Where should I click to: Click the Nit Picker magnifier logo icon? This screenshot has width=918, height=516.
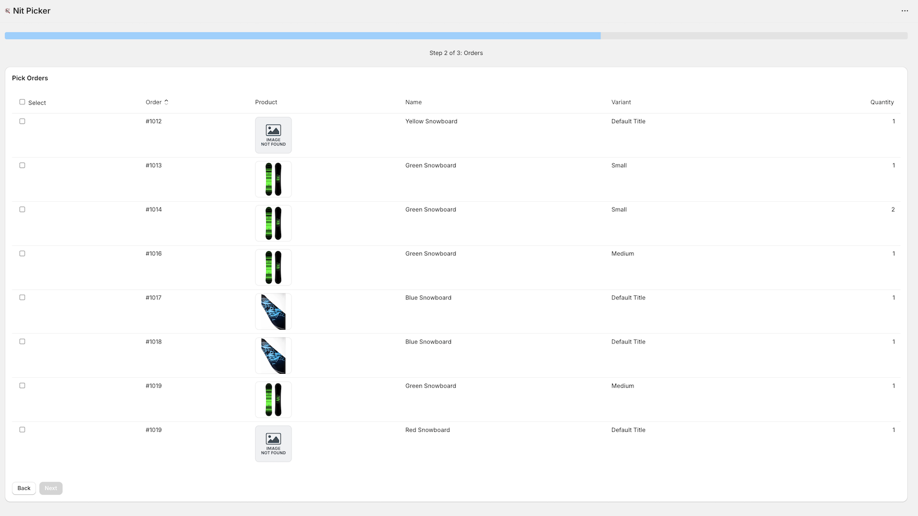[x=7, y=10]
